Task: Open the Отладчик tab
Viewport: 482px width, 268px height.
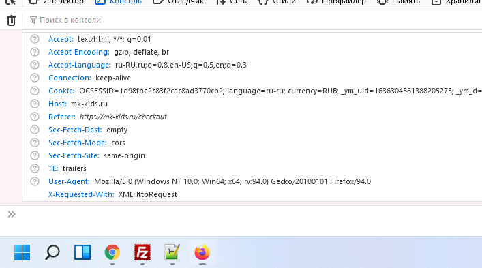Action: click(x=179, y=2)
